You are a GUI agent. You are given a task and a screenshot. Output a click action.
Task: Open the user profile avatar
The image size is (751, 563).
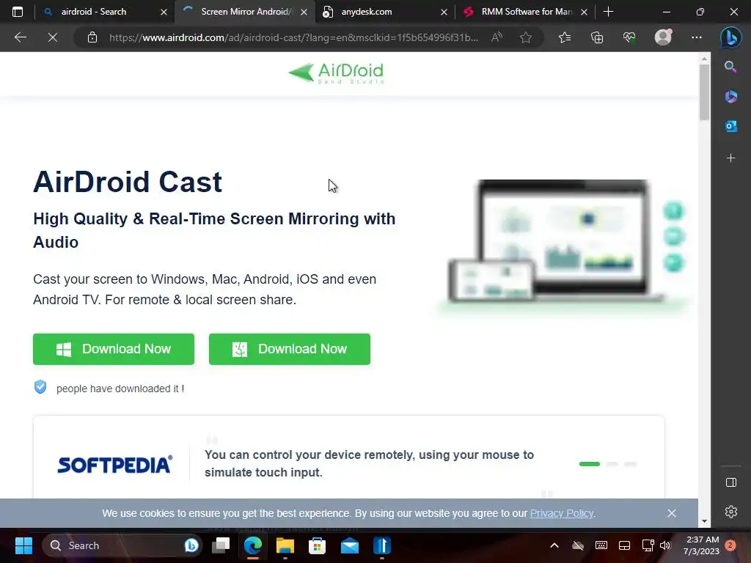pos(663,37)
